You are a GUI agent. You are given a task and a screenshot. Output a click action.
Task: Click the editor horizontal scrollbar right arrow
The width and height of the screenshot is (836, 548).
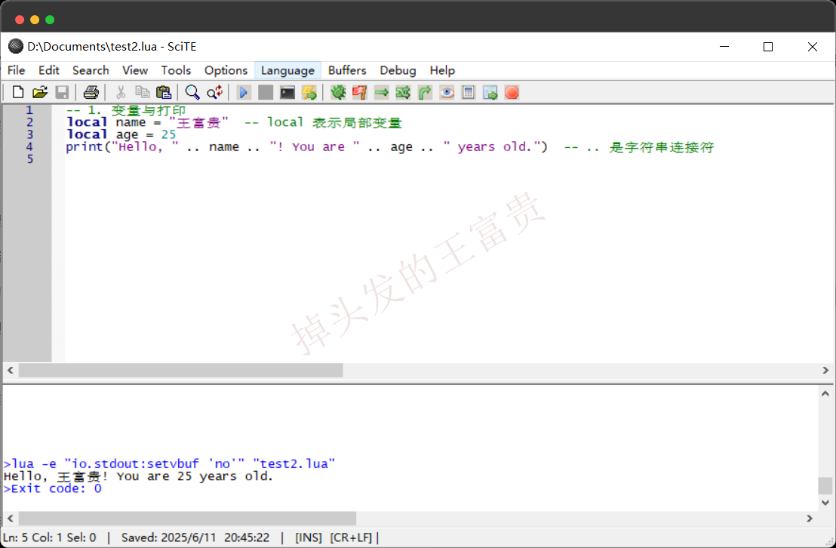point(825,371)
